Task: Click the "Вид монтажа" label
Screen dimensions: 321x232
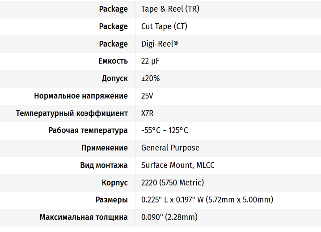Action: click(104, 165)
